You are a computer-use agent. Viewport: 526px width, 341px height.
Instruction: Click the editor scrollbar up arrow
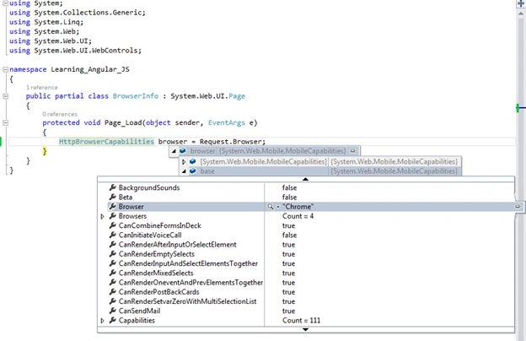click(521, 14)
